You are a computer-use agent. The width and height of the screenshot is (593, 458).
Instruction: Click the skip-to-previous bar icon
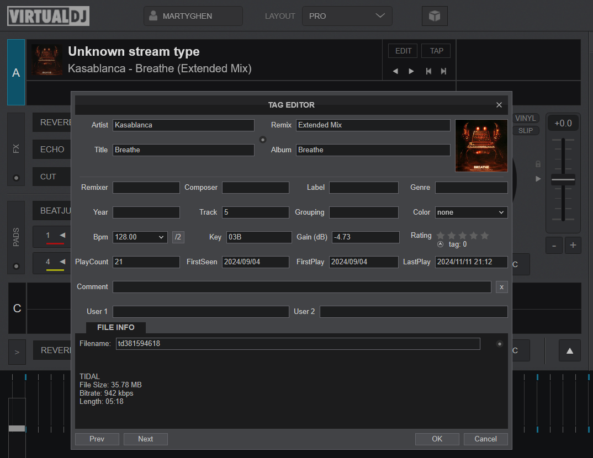(428, 71)
